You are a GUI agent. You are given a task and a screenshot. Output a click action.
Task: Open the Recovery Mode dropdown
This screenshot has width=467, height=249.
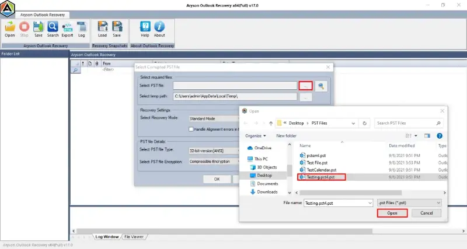point(214,118)
